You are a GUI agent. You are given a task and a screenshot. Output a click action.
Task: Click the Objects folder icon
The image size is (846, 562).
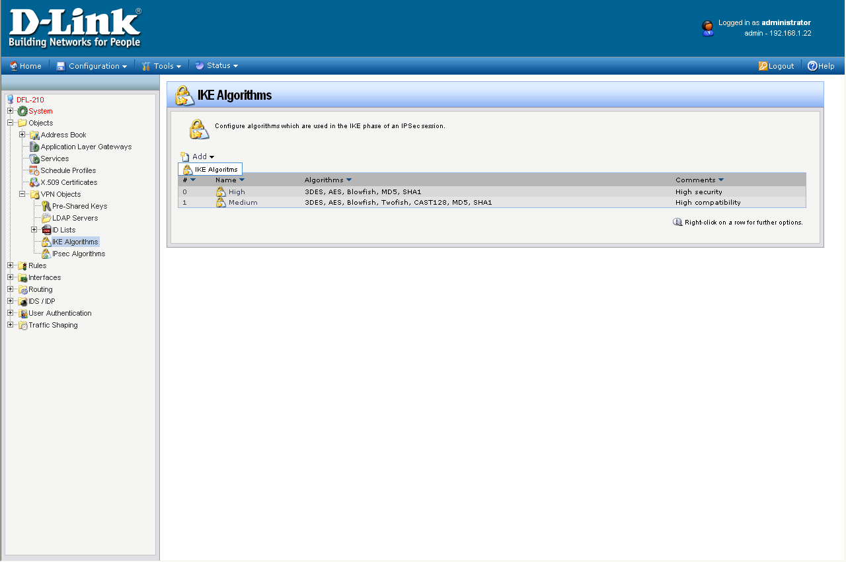click(22, 123)
